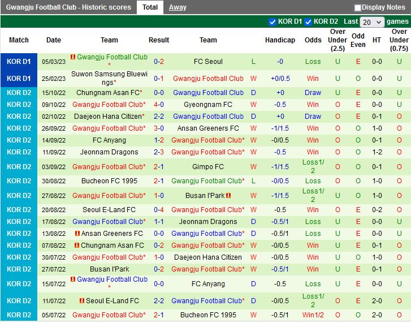The image size is (411, 323).
Task: Click the Odd Even column header
Action: [358, 40]
